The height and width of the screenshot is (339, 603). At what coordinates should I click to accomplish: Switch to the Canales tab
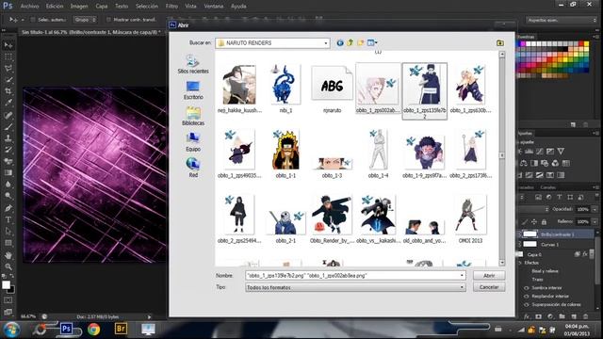click(548, 187)
